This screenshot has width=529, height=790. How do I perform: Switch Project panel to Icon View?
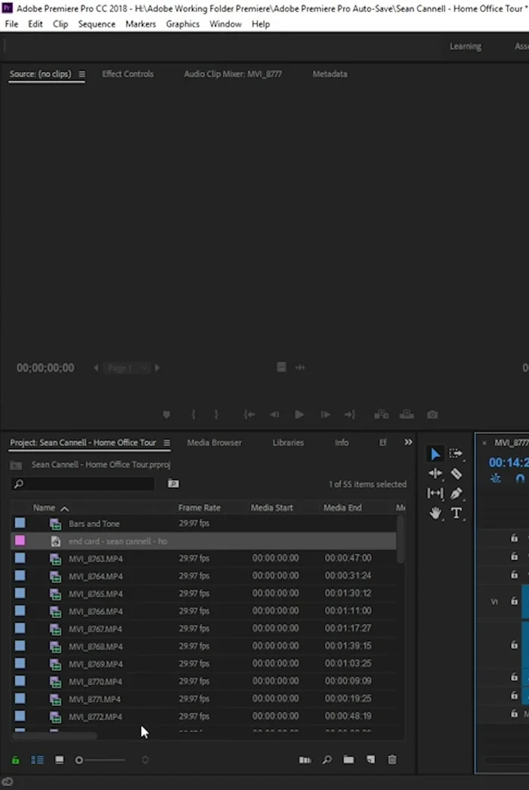coord(59,760)
